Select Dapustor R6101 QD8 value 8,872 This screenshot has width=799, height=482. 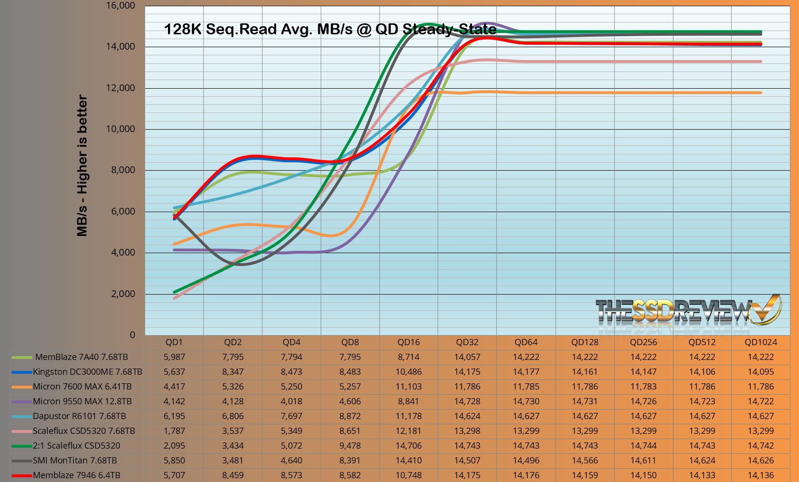pyautogui.click(x=350, y=416)
